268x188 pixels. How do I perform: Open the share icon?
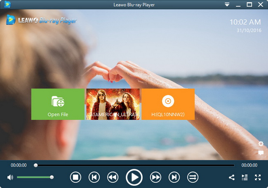pyautogui.click(x=232, y=177)
